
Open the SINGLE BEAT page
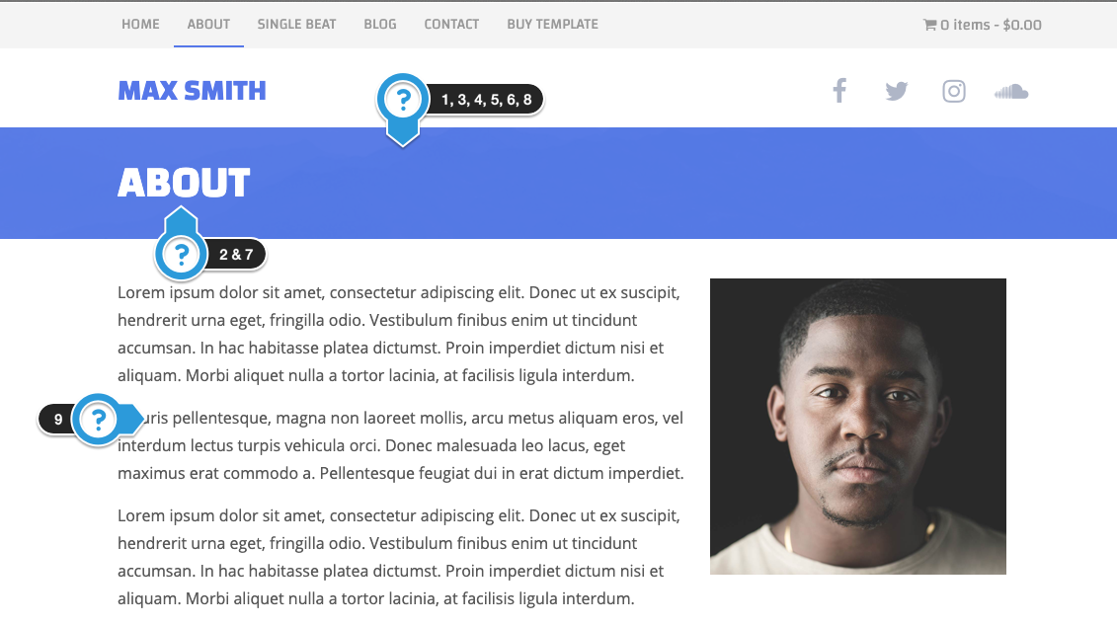click(x=296, y=25)
